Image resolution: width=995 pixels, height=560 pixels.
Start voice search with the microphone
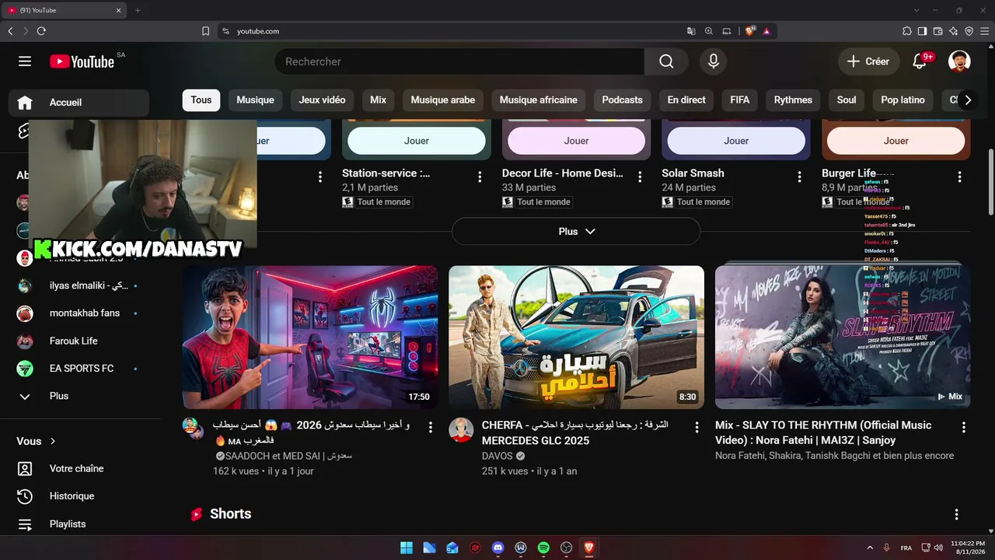click(714, 61)
